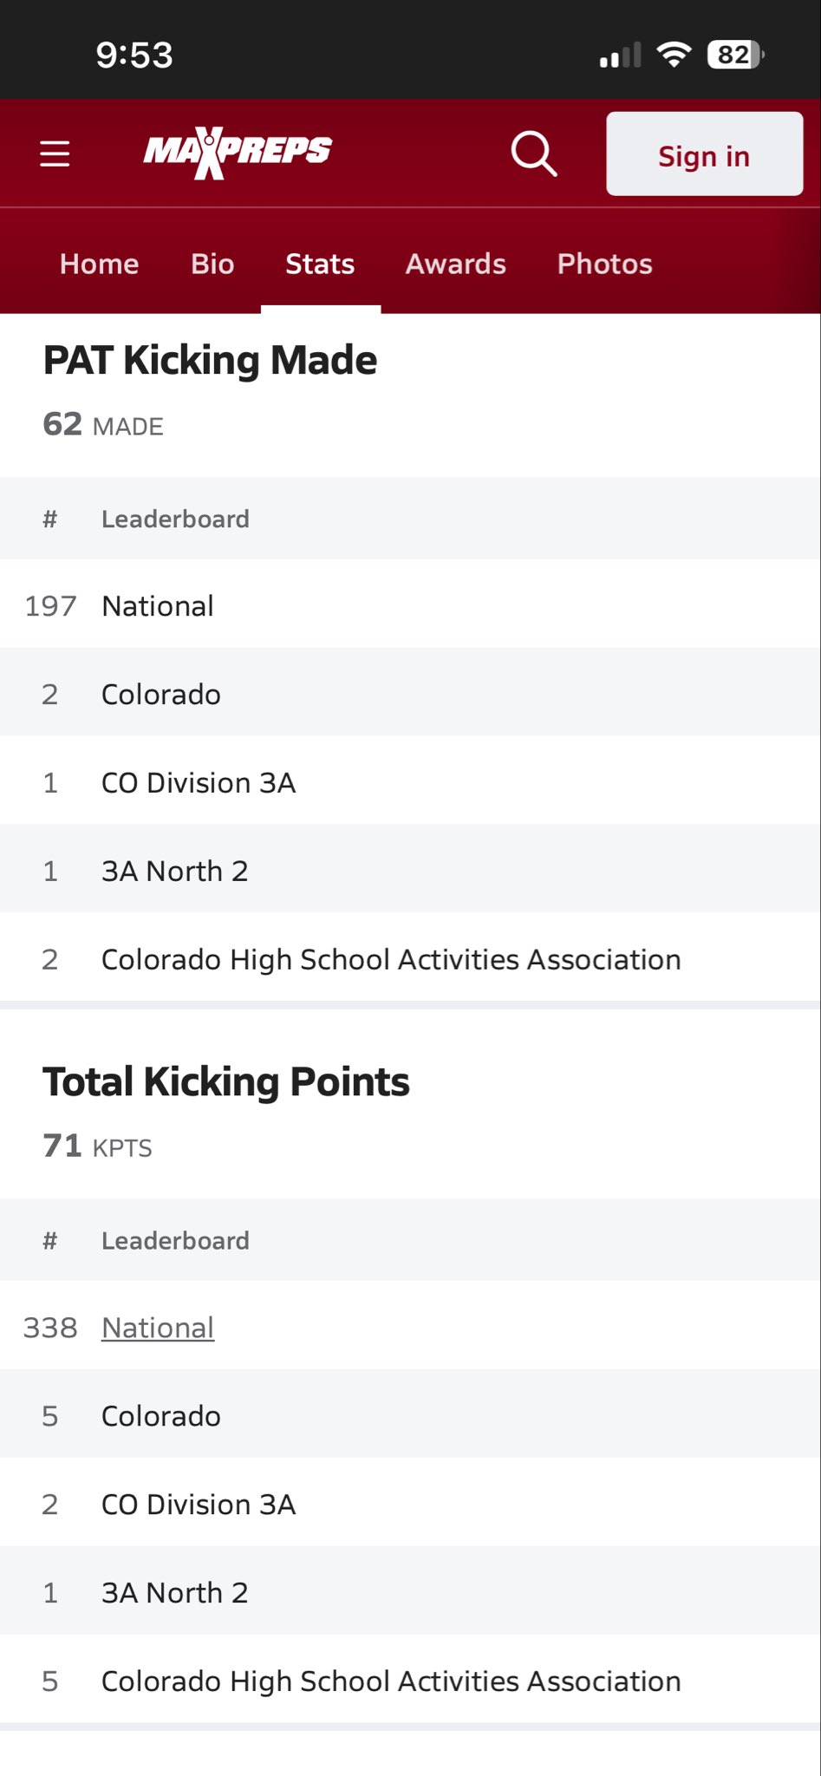This screenshot has height=1776, width=821.
Task: Select CO Division 3A under PAT Kicking Made
Action: pyautogui.click(x=199, y=783)
